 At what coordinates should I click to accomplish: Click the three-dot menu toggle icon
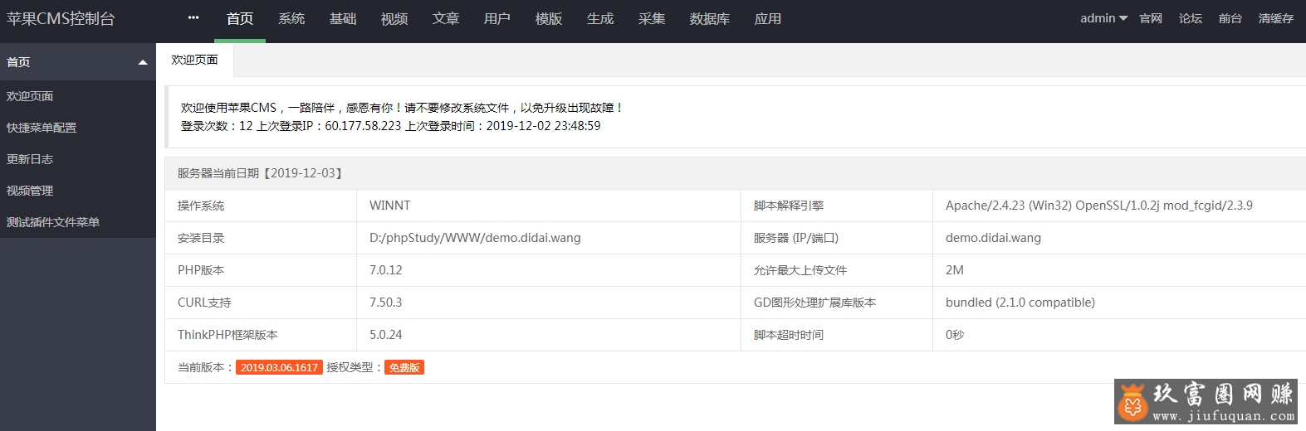[x=193, y=17]
